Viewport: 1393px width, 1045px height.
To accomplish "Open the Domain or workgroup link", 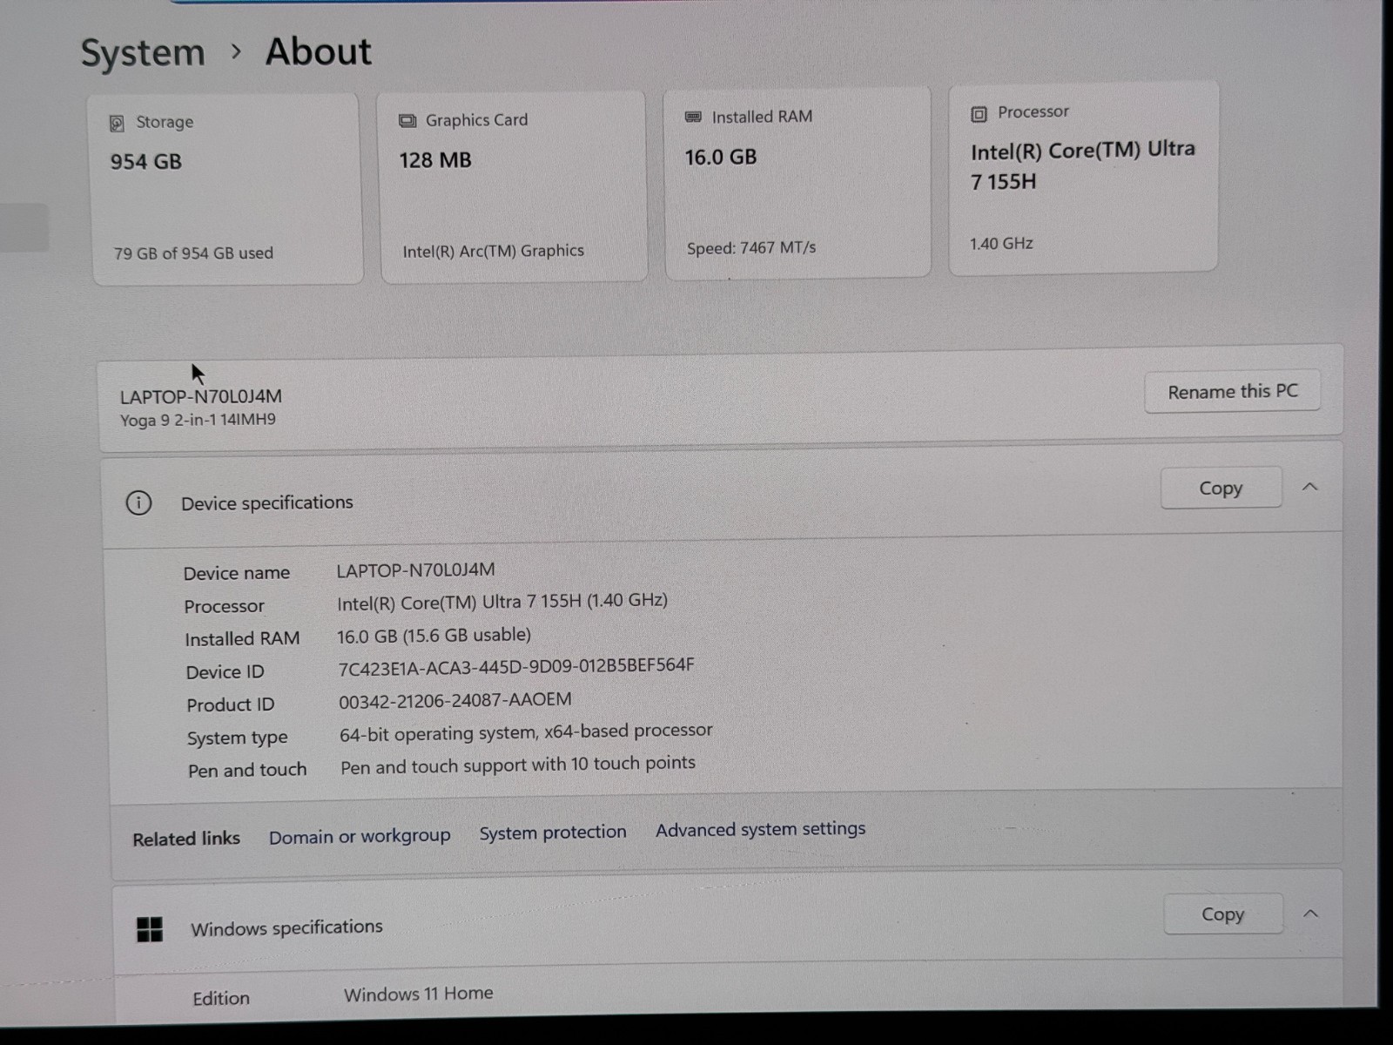I will pos(360,836).
